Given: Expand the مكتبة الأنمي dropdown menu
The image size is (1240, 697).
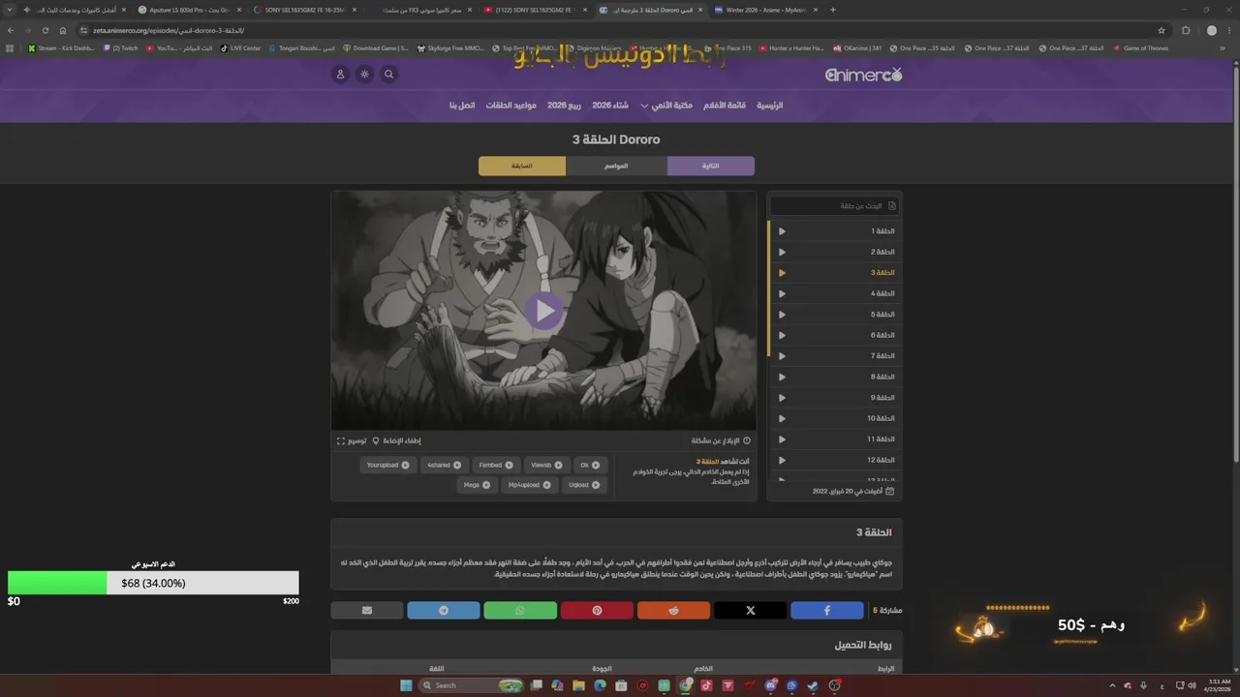Looking at the screenshot, I should coord(666,105).
